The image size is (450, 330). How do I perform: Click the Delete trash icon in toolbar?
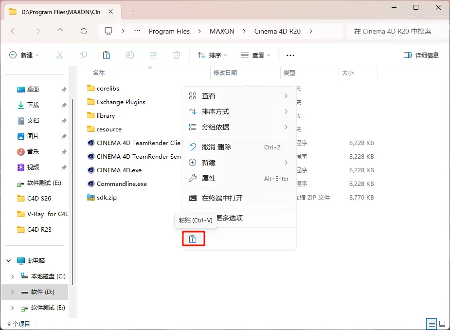[x=177, y=55]
